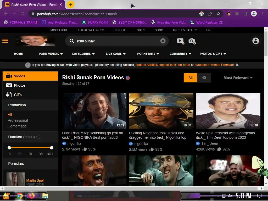The width and height of the screenshot is (268, 201).
Task: Click the Google icon in address bar
Action: pos(202,14)
